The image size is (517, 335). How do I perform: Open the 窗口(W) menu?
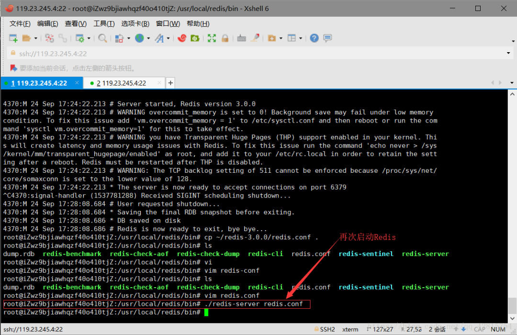click(168, 24)
